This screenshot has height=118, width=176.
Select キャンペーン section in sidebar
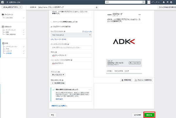point(9,14)
